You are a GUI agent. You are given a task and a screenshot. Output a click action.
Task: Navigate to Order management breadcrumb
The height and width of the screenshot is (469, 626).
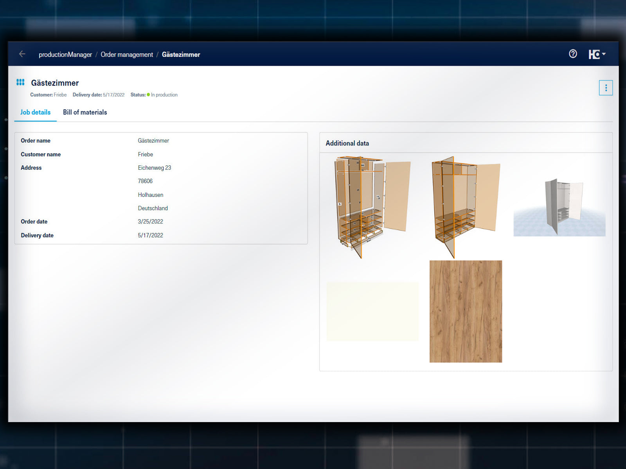pyautogui.click(x=127, y=55)
